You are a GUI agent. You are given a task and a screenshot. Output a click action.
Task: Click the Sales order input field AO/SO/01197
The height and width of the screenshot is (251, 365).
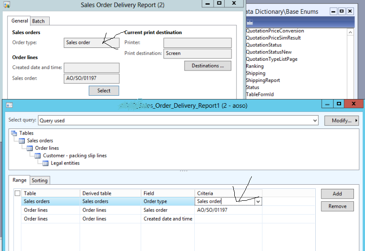point(91,78)
